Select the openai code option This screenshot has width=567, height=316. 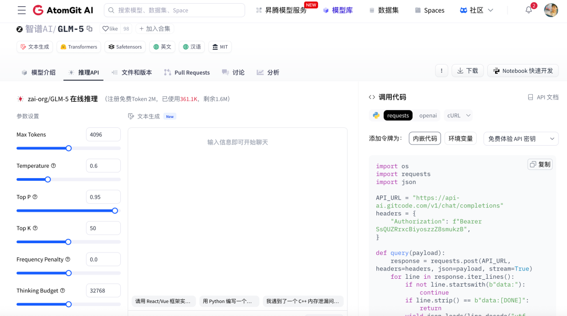point(428,116)
